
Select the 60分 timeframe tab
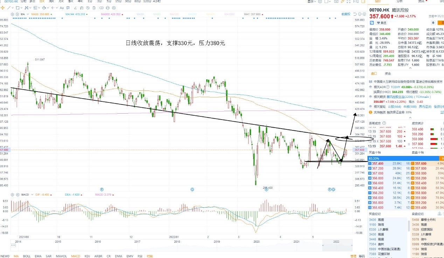click(x=138, y=1)
